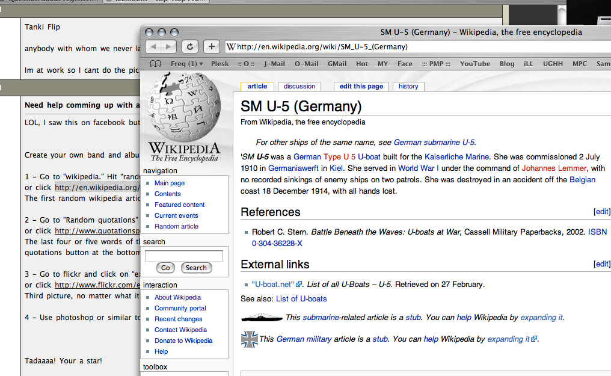Open the MPC bookmark
This screenshot has height=376, width=611.
580,64
